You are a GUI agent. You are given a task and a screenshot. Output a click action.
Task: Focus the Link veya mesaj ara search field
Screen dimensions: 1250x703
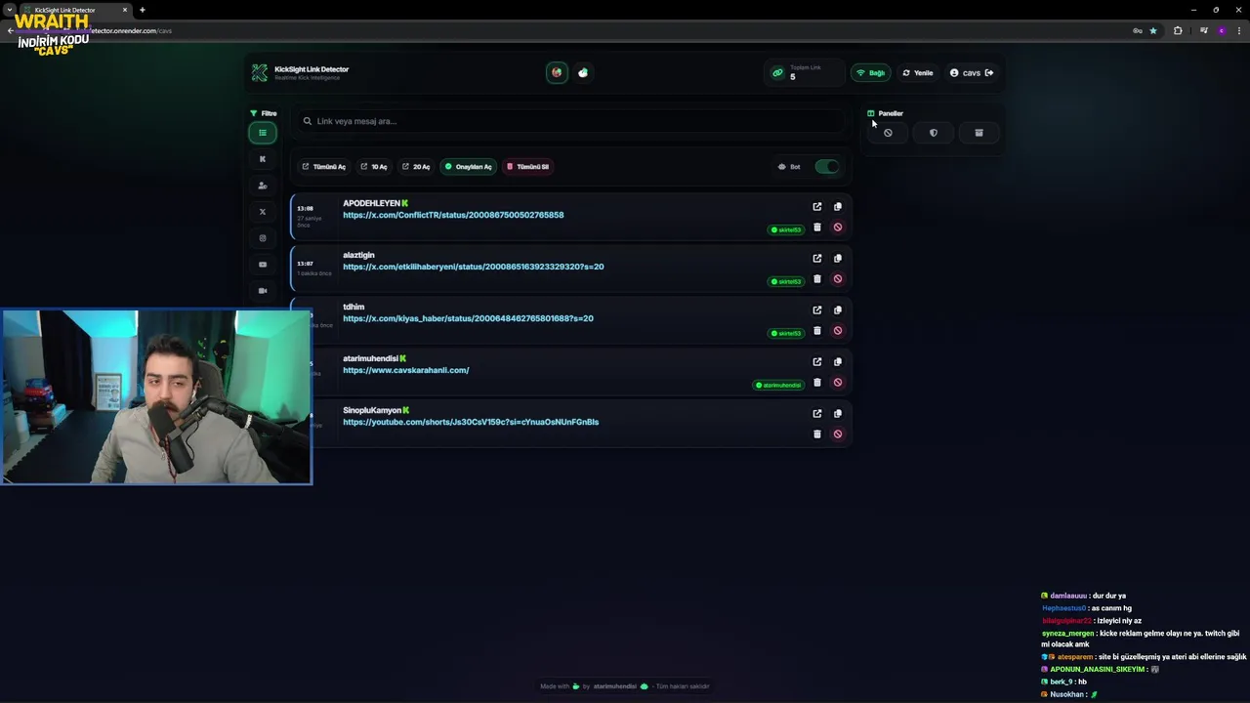point(571,121)
